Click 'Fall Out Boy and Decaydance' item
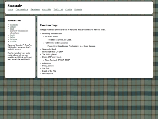This screenshot has width=158, height=119. (x=56, y=43)
